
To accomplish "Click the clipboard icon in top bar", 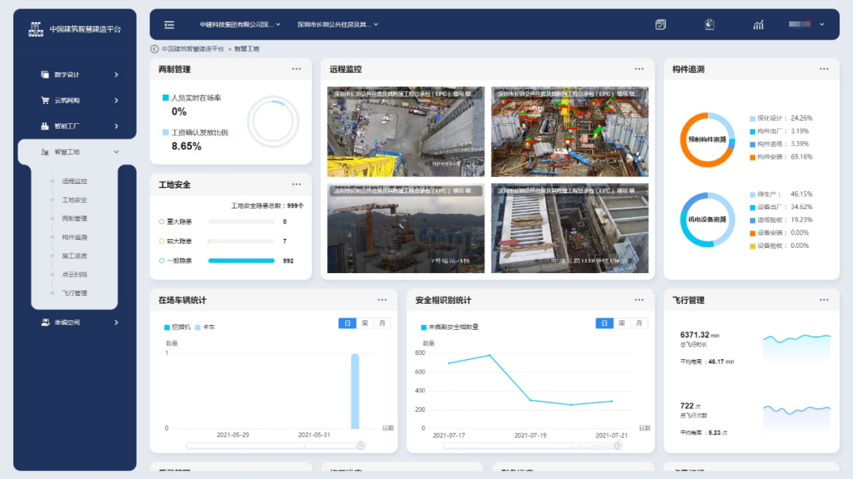I will coord(709,24).
